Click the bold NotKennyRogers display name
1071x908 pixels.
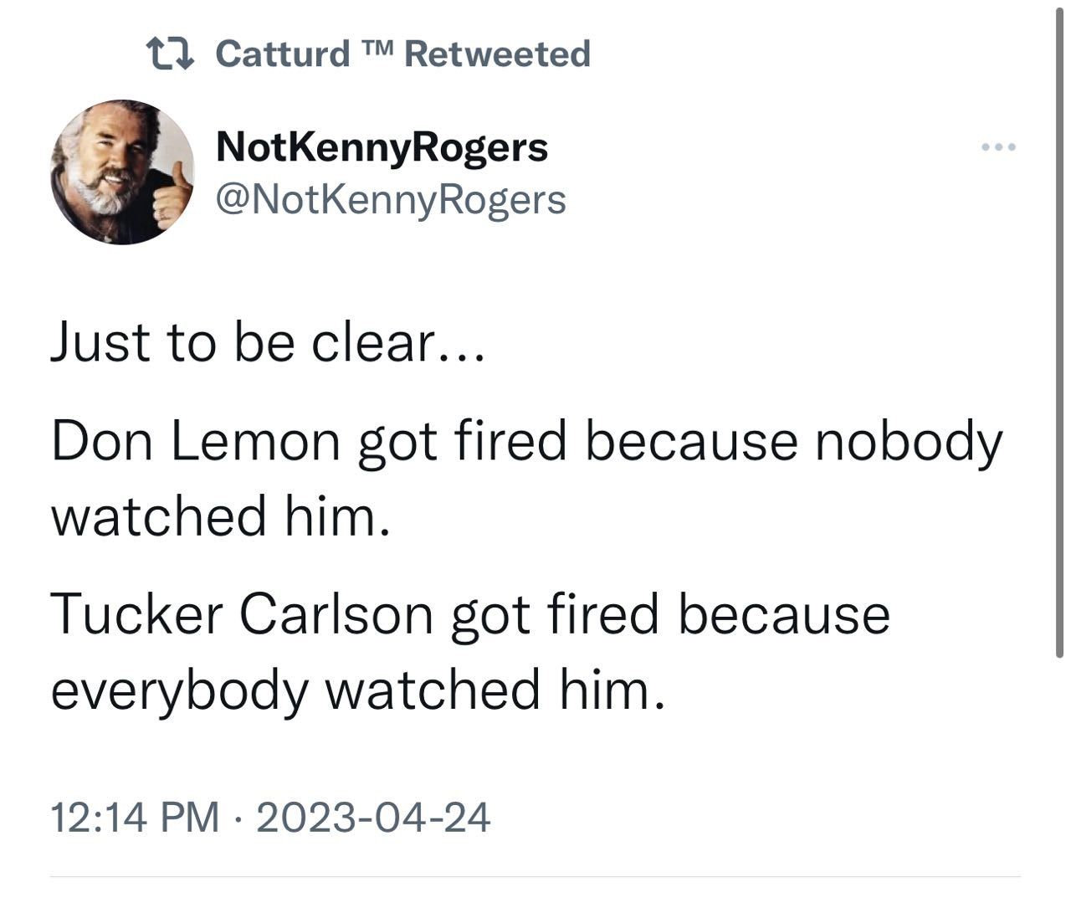point(382,148)
